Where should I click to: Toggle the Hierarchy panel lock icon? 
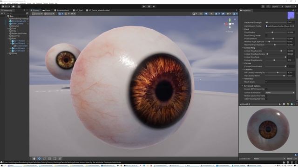(24, 10)
